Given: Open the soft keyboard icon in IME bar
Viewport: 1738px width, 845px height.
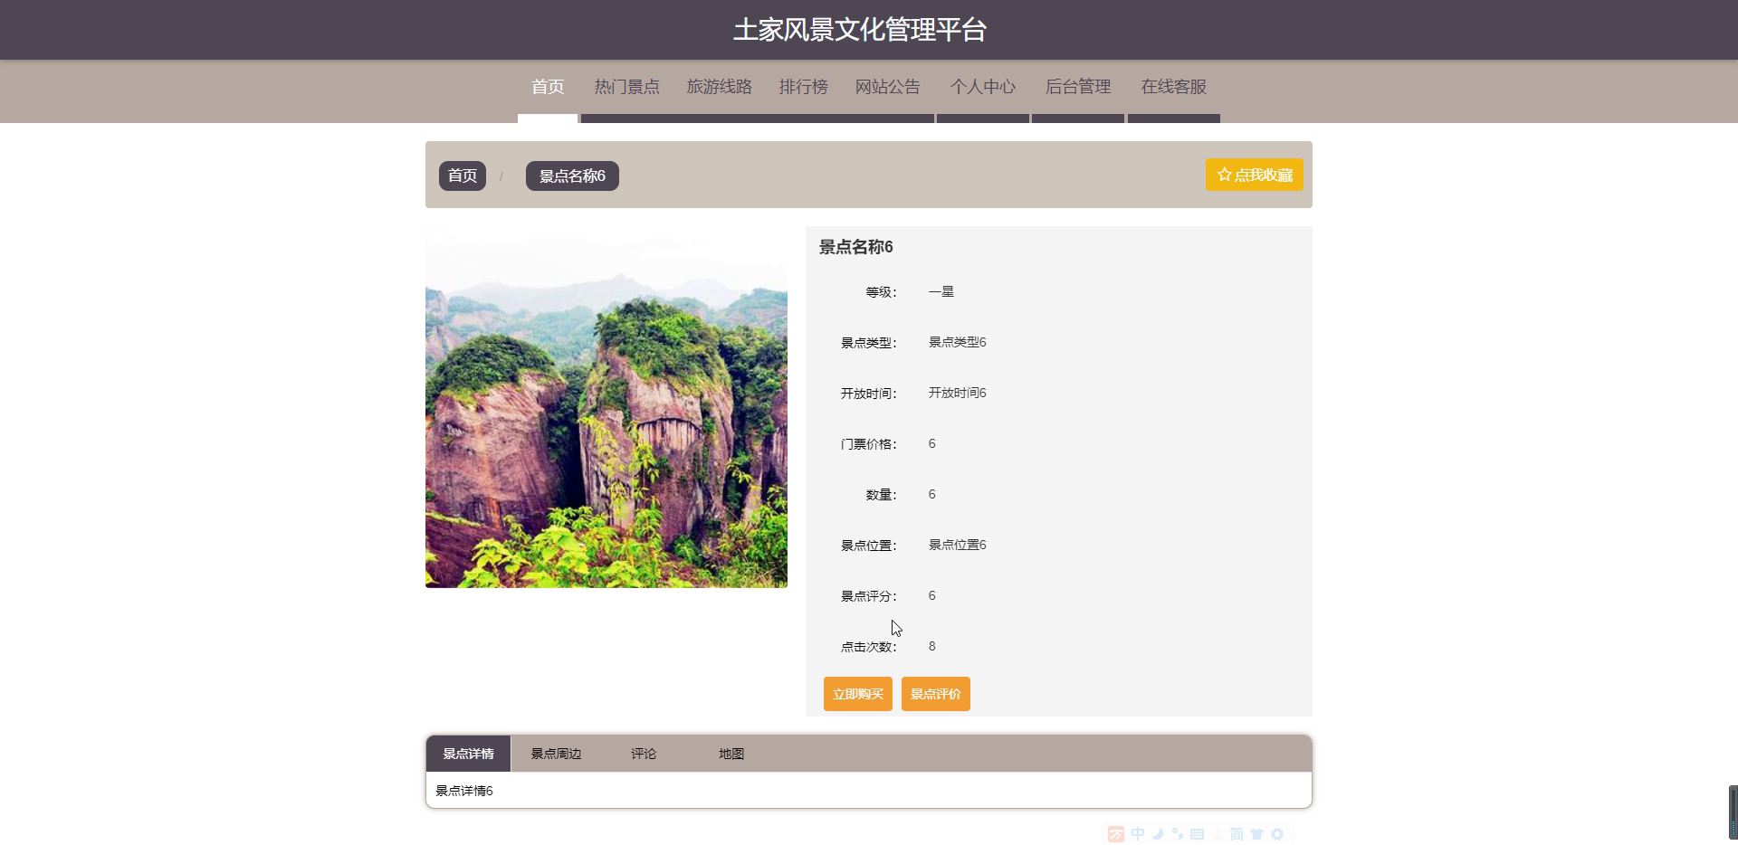Looking at the screenshot, I should 1198,834.
